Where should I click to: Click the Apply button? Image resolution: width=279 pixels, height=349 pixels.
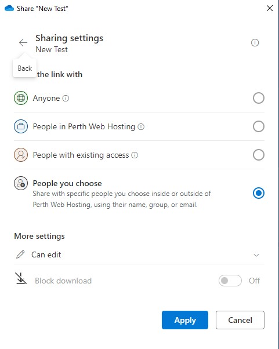click(185, 320)
